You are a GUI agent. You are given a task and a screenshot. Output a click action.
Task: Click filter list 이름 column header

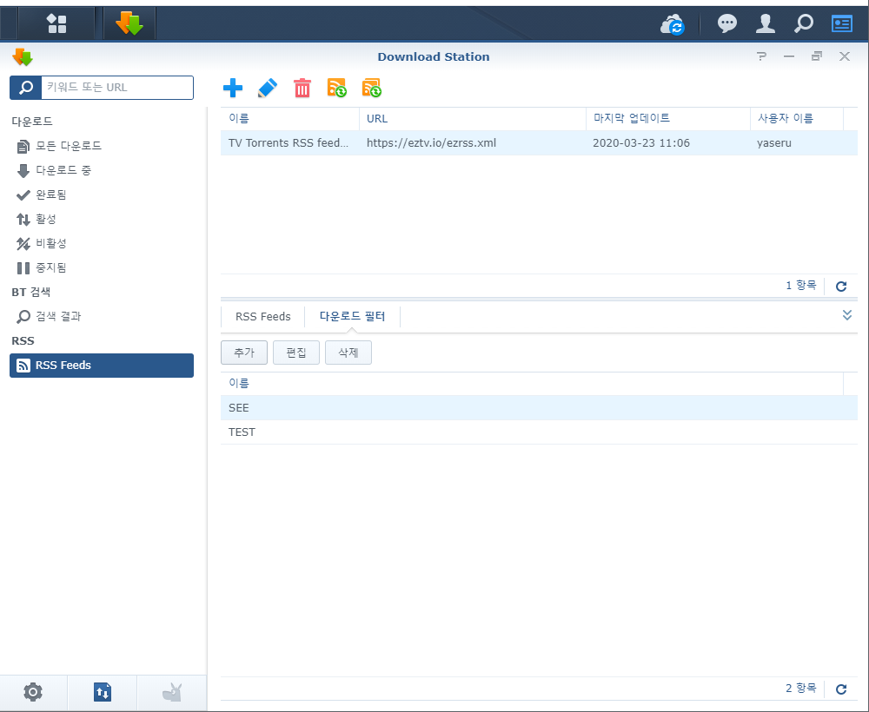(532, 383)
